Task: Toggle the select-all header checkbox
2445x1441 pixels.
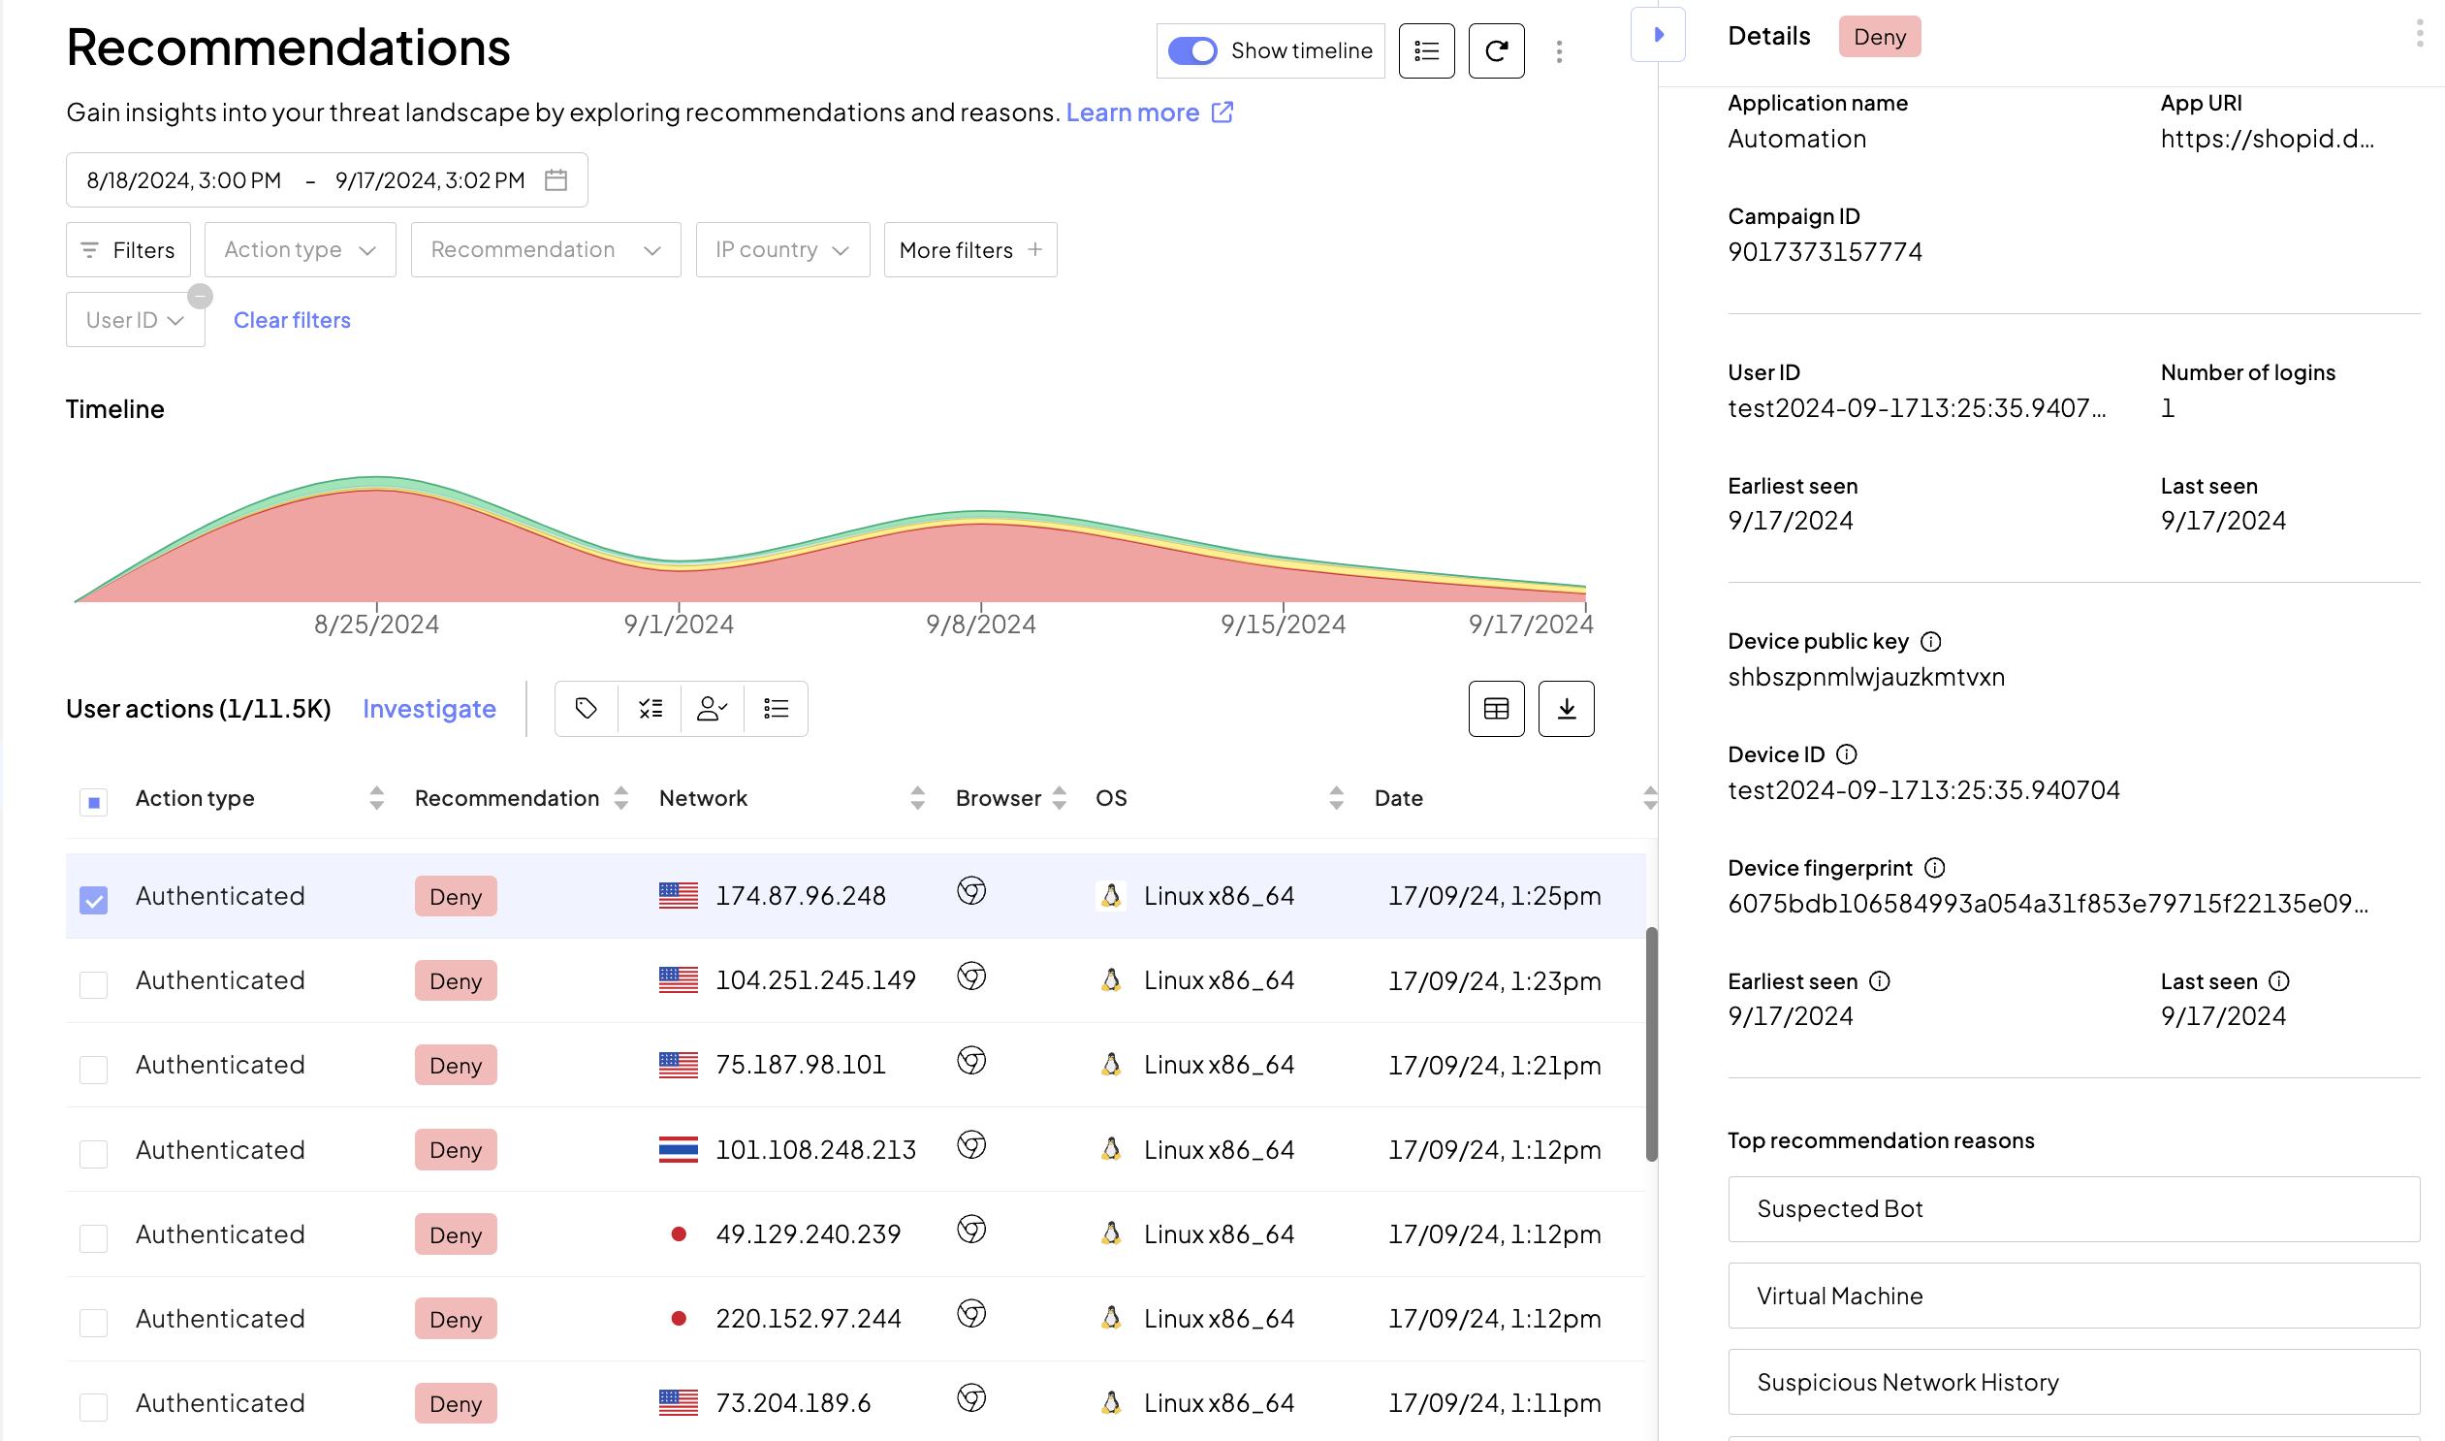Action: coord(93,802)
